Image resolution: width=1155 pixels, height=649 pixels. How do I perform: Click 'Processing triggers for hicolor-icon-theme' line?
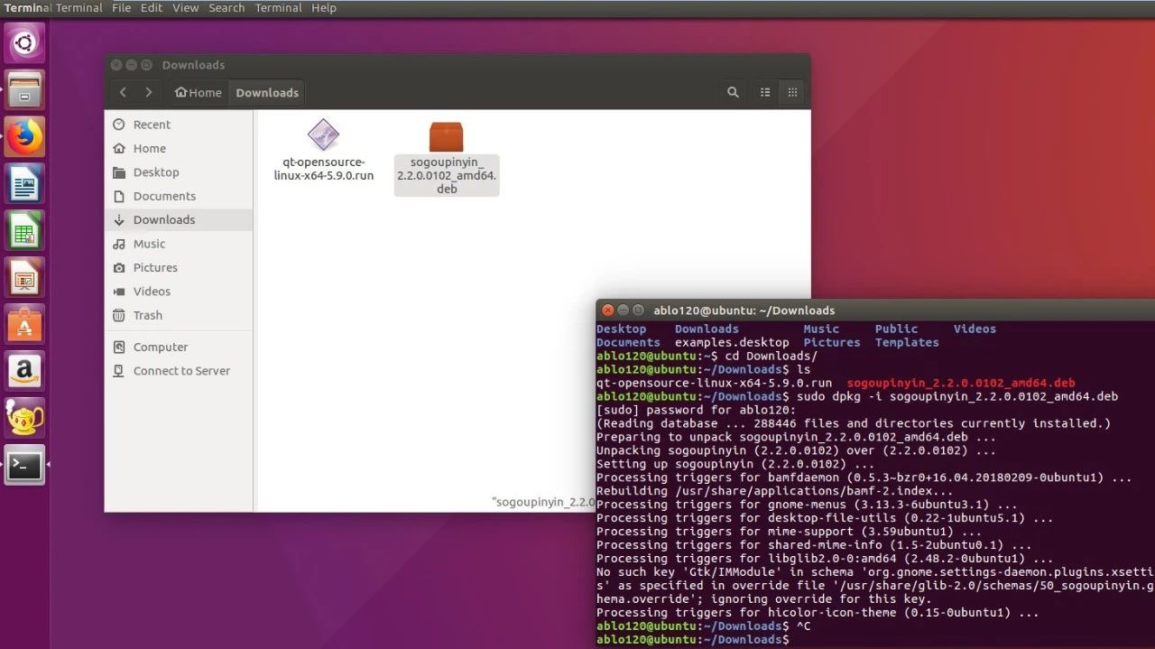click(818, 613)
